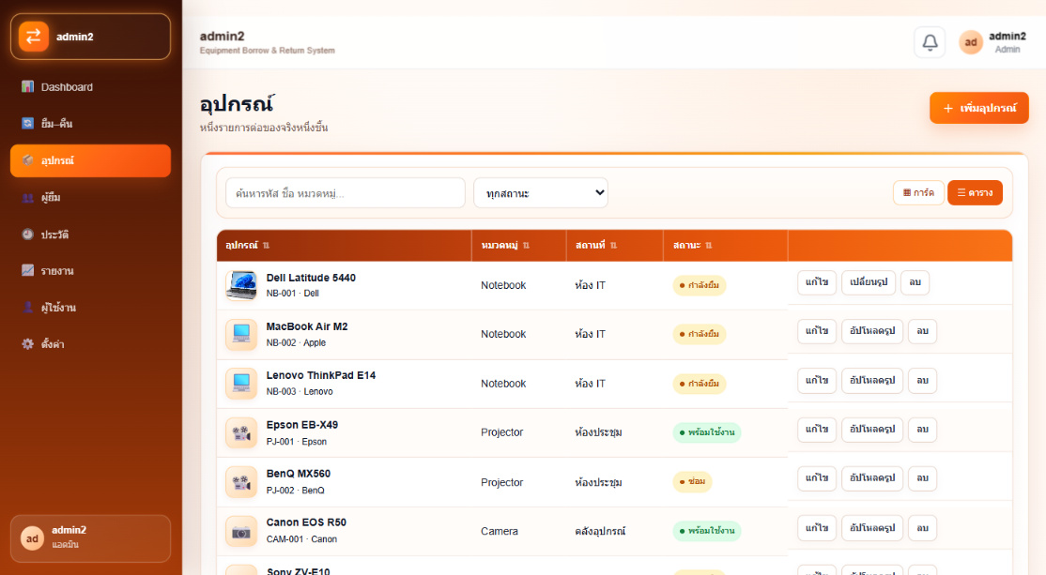Click the รายงาน chart icon
Screen dimensions: 1046x575
[x=27, y=270]
